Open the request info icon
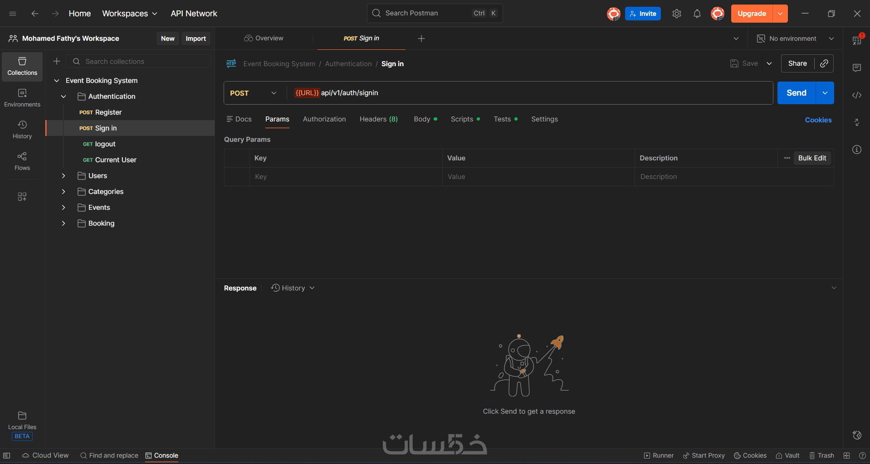 point(857,150)
